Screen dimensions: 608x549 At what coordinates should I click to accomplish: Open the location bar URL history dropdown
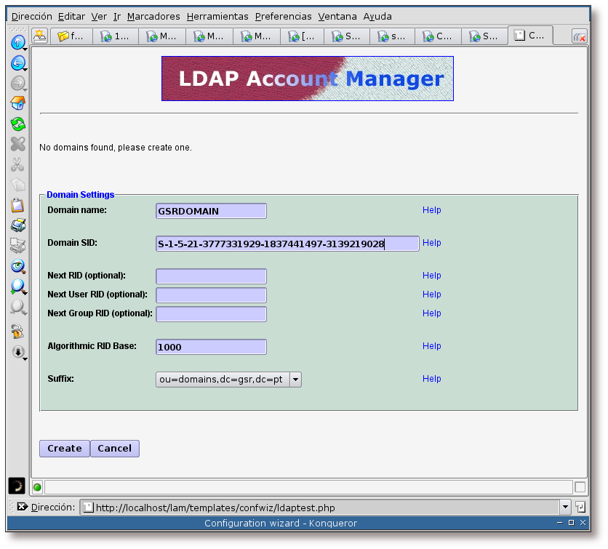(x=565, y=507)
